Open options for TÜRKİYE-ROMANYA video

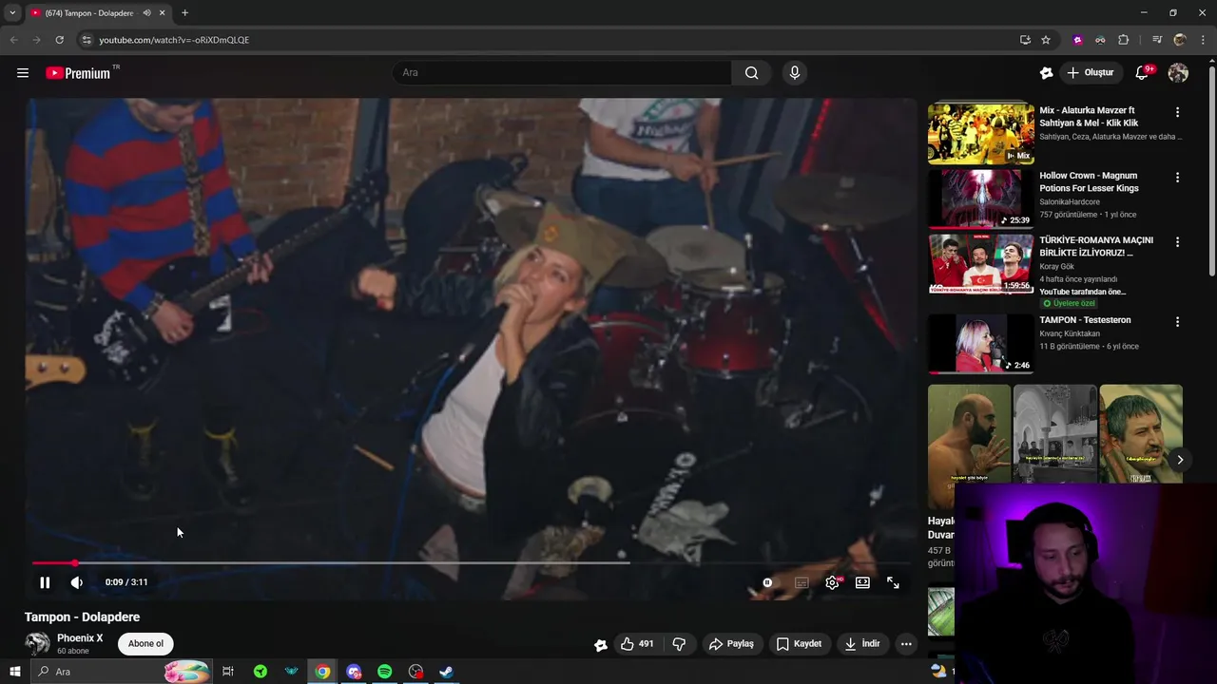tap(1177, 242)
